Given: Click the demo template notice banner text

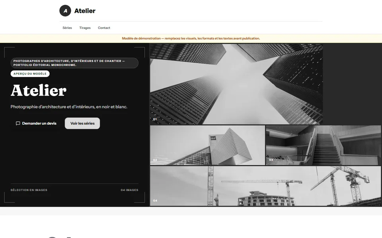Looking at the screenshot, I should (x=191, y=38).
